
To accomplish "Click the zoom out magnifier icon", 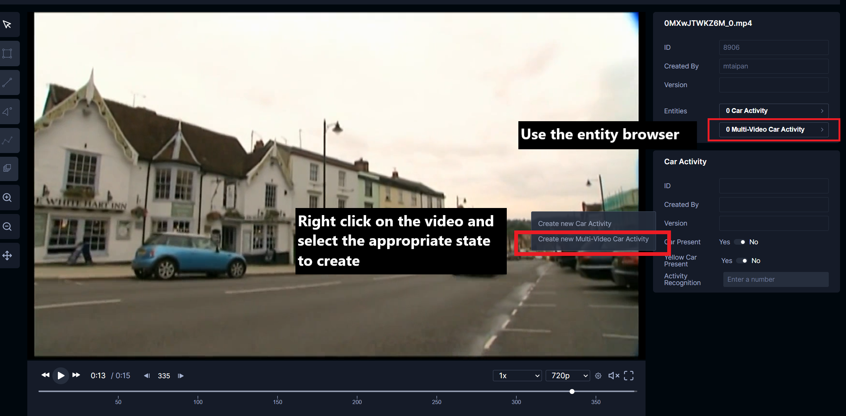I will (7, 226).
